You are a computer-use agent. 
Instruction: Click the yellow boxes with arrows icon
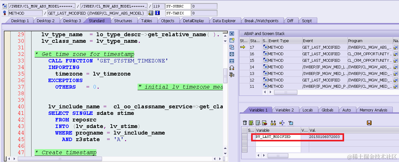[273, 123]
